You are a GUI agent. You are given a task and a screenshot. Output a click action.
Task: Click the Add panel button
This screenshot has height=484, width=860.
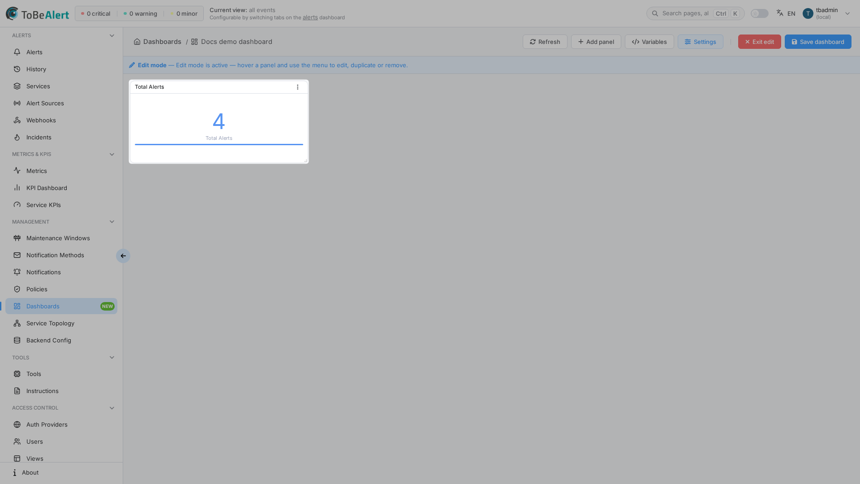pyautogui.click(x=596, y=42)
